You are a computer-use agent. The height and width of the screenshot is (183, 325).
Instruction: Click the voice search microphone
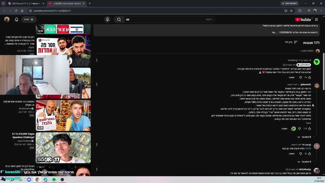[107, 20]
